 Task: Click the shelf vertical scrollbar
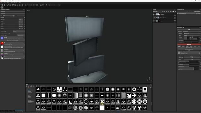pos(152,104)
